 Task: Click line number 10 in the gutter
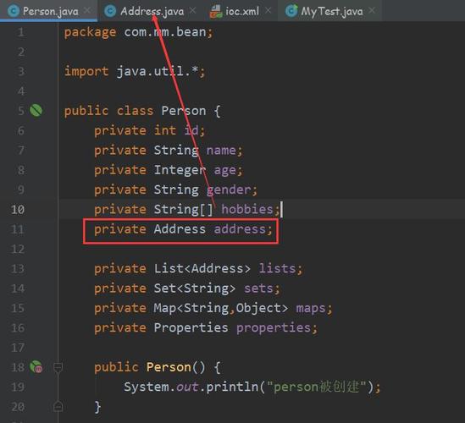pyautogui.click(x=18, y=210)
